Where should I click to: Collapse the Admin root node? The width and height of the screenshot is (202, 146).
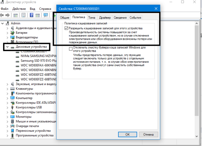pos(3,23)
